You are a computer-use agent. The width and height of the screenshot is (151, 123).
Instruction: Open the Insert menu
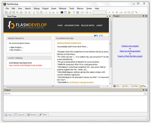tap(54, 9)
